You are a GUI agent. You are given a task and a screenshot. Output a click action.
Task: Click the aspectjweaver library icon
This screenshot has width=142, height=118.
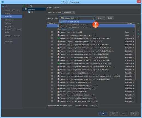[58, 88]
